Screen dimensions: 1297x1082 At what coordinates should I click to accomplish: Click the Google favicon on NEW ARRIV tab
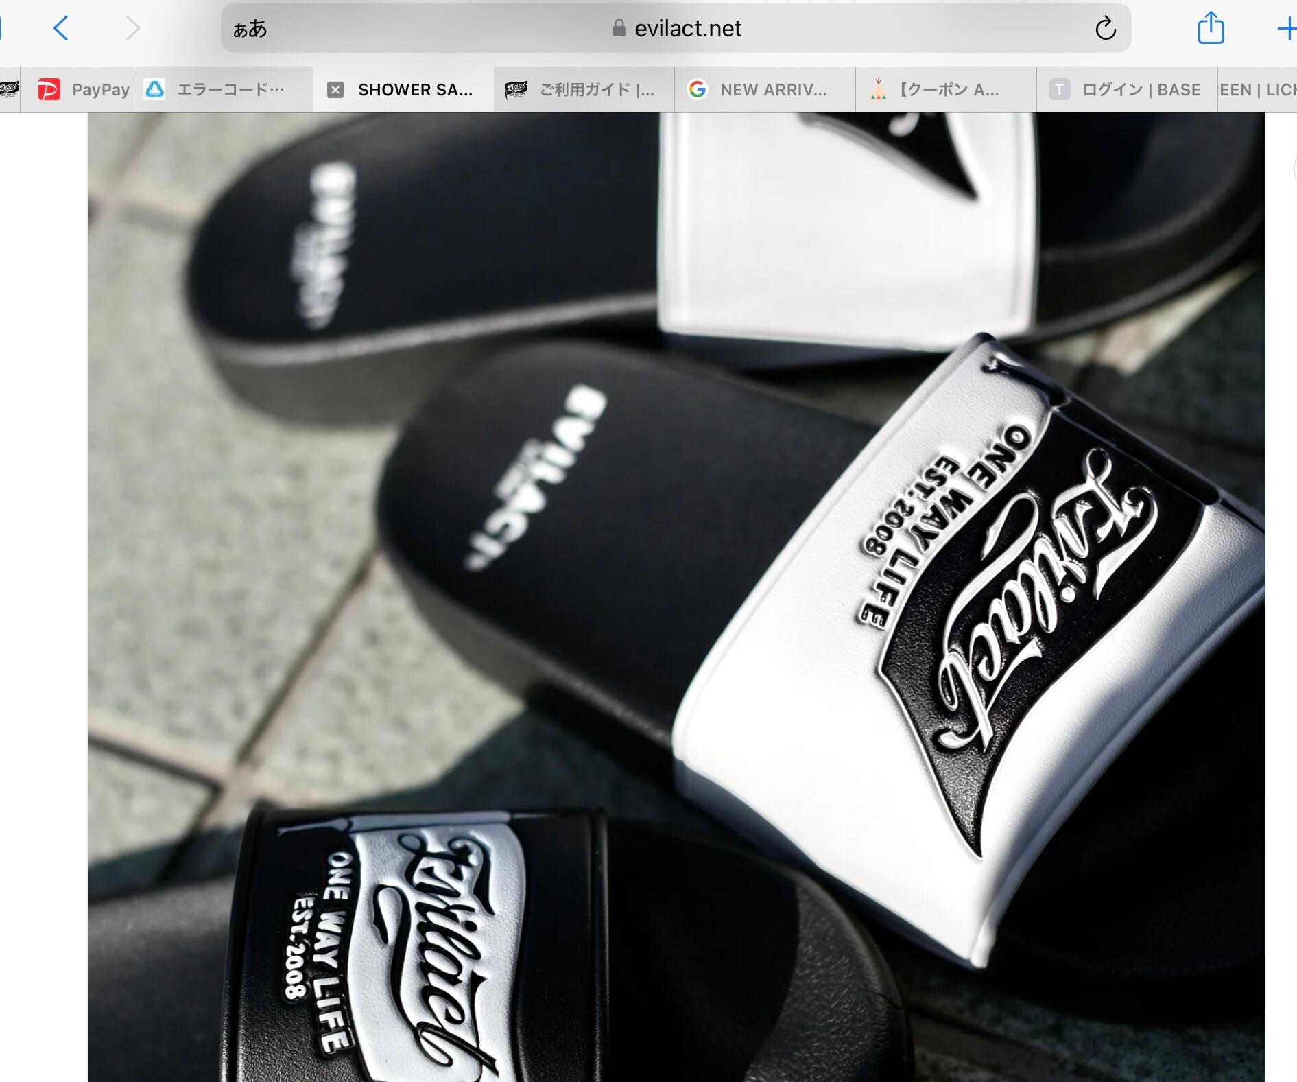coord(698,89)
